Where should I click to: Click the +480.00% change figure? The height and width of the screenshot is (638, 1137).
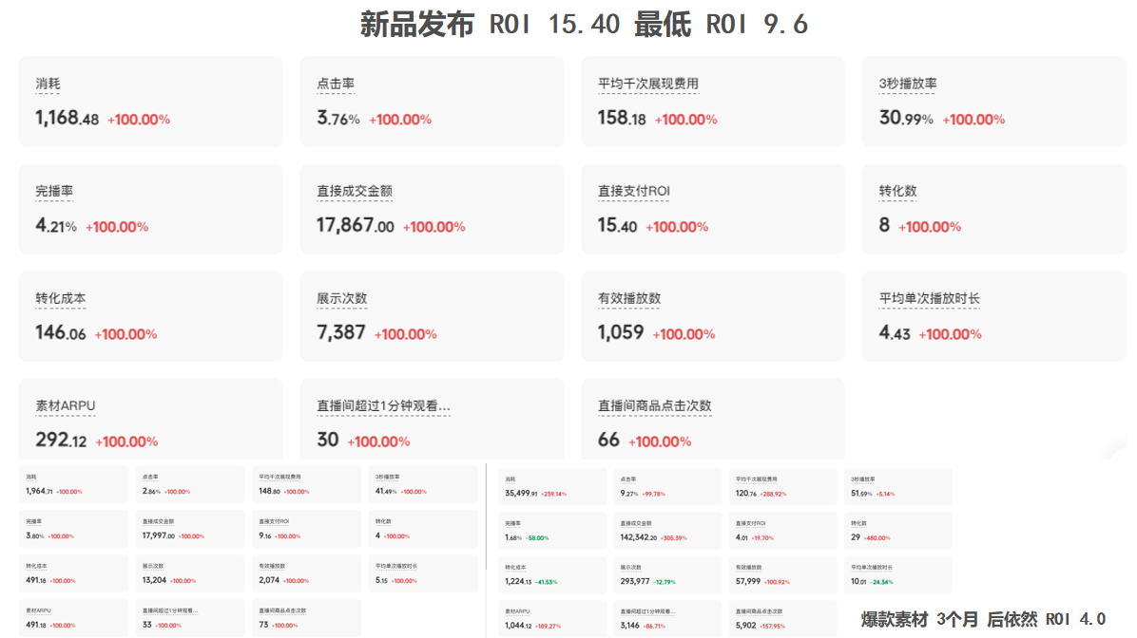click(877, 538)
